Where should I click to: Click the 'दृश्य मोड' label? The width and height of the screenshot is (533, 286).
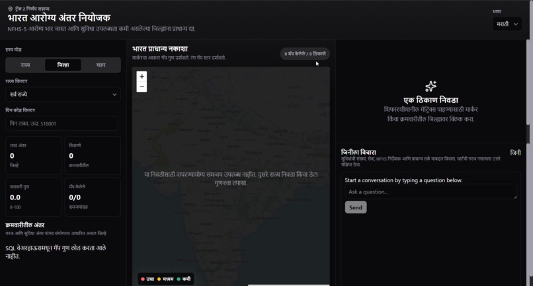tap(14, 50)
